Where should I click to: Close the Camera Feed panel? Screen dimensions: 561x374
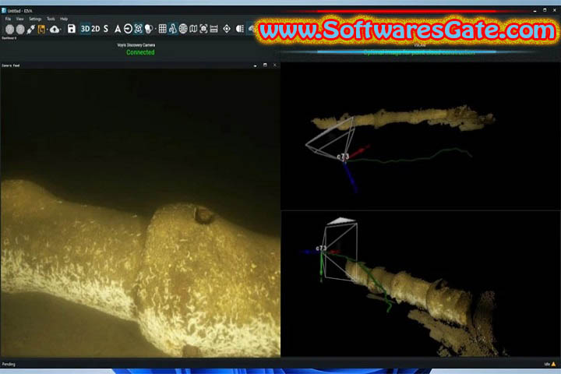tap(275, 65)
